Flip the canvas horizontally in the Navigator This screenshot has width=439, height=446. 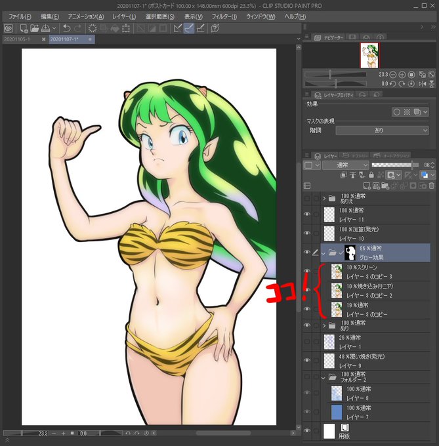point(423,84)
